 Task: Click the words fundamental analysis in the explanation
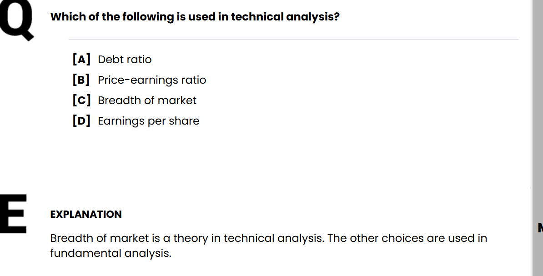point(111,253)
